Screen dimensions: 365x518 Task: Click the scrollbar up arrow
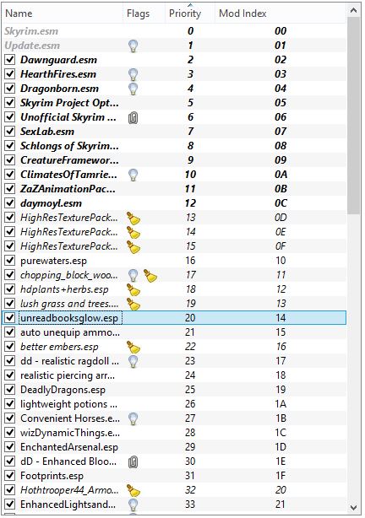[353, 11]
